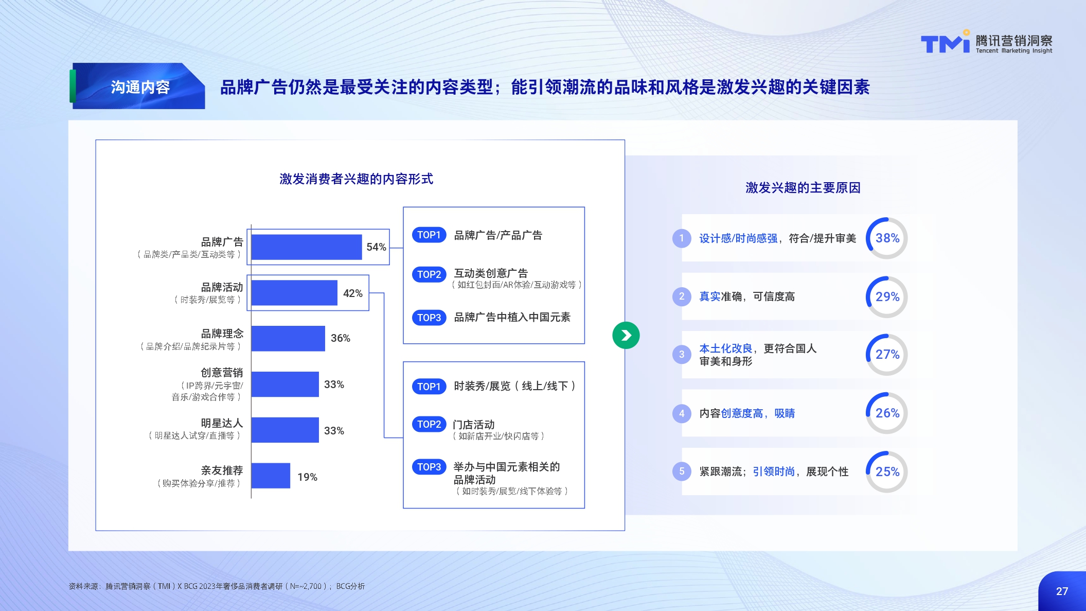Click the page number 27 badge
This screenshot has width=1086, height=611.
[x=1062, y=591]
